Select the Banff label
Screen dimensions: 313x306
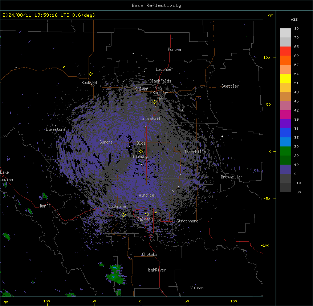(x=45, y=206)
